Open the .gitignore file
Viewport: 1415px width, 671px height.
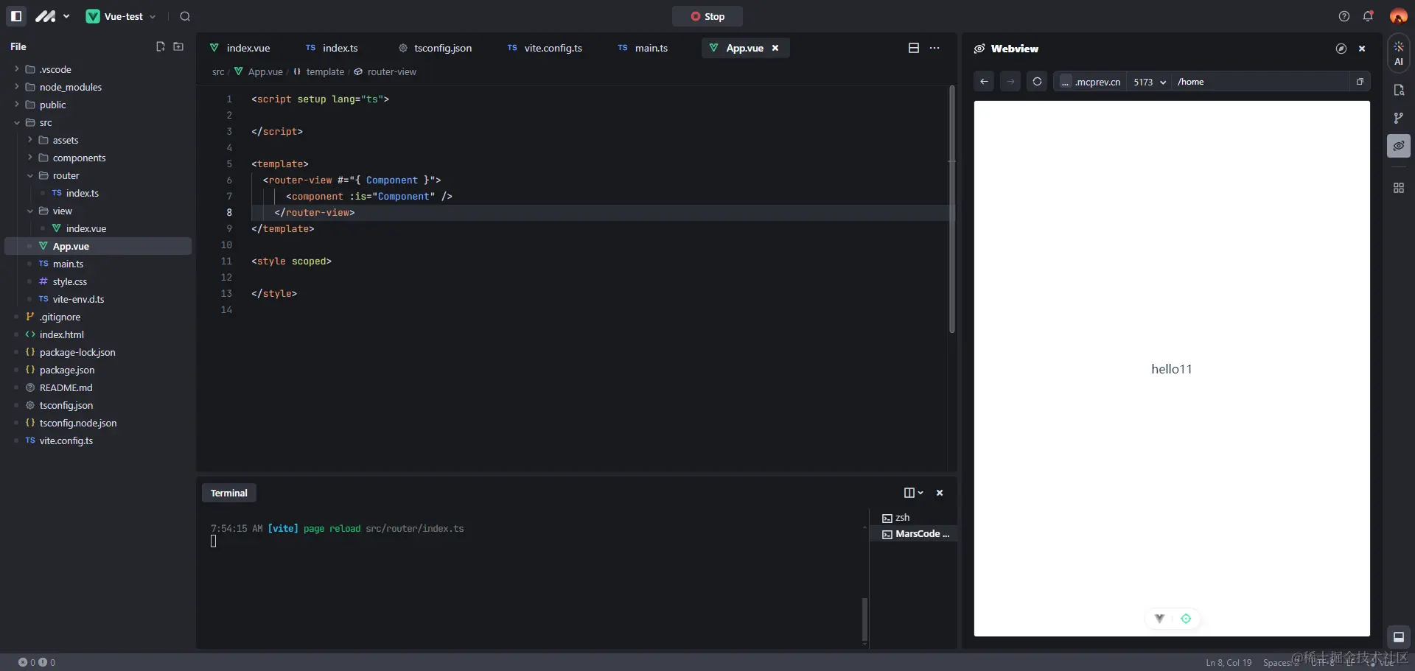pos(98,317)
